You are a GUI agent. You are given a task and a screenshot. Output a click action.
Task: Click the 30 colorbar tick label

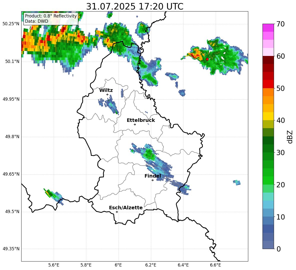point(280,153)
